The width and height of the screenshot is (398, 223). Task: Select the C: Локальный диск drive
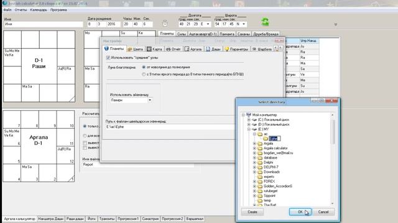274,120
